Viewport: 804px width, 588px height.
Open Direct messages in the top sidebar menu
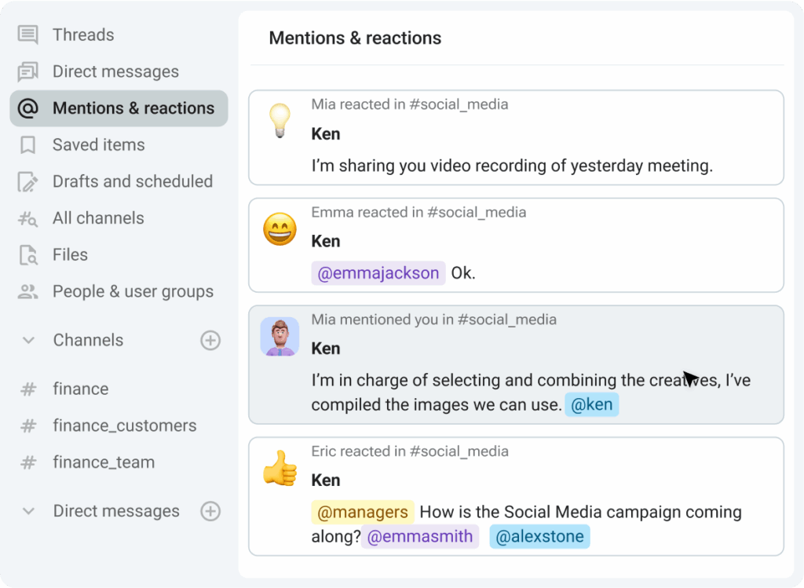click(x=115, y=71)
